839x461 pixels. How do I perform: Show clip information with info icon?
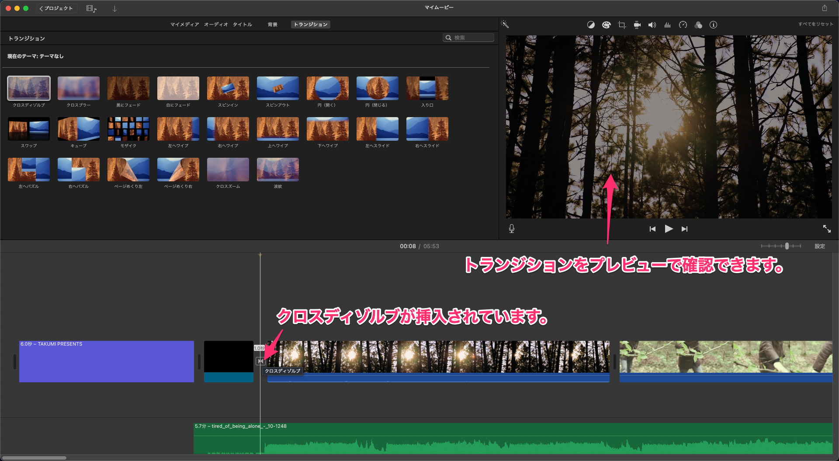click(713, 25)
